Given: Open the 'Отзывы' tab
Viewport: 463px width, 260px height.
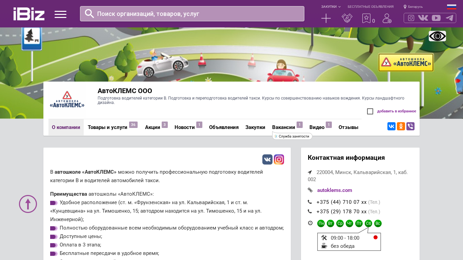Looking at the screenshot, I should 348,127.
